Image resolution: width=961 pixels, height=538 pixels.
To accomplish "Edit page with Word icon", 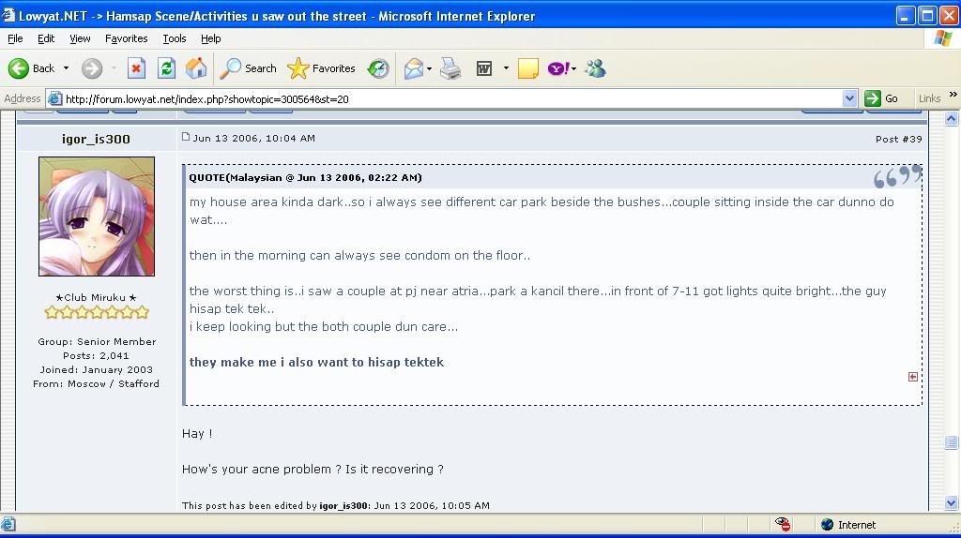I will click(x=484, y=68).
